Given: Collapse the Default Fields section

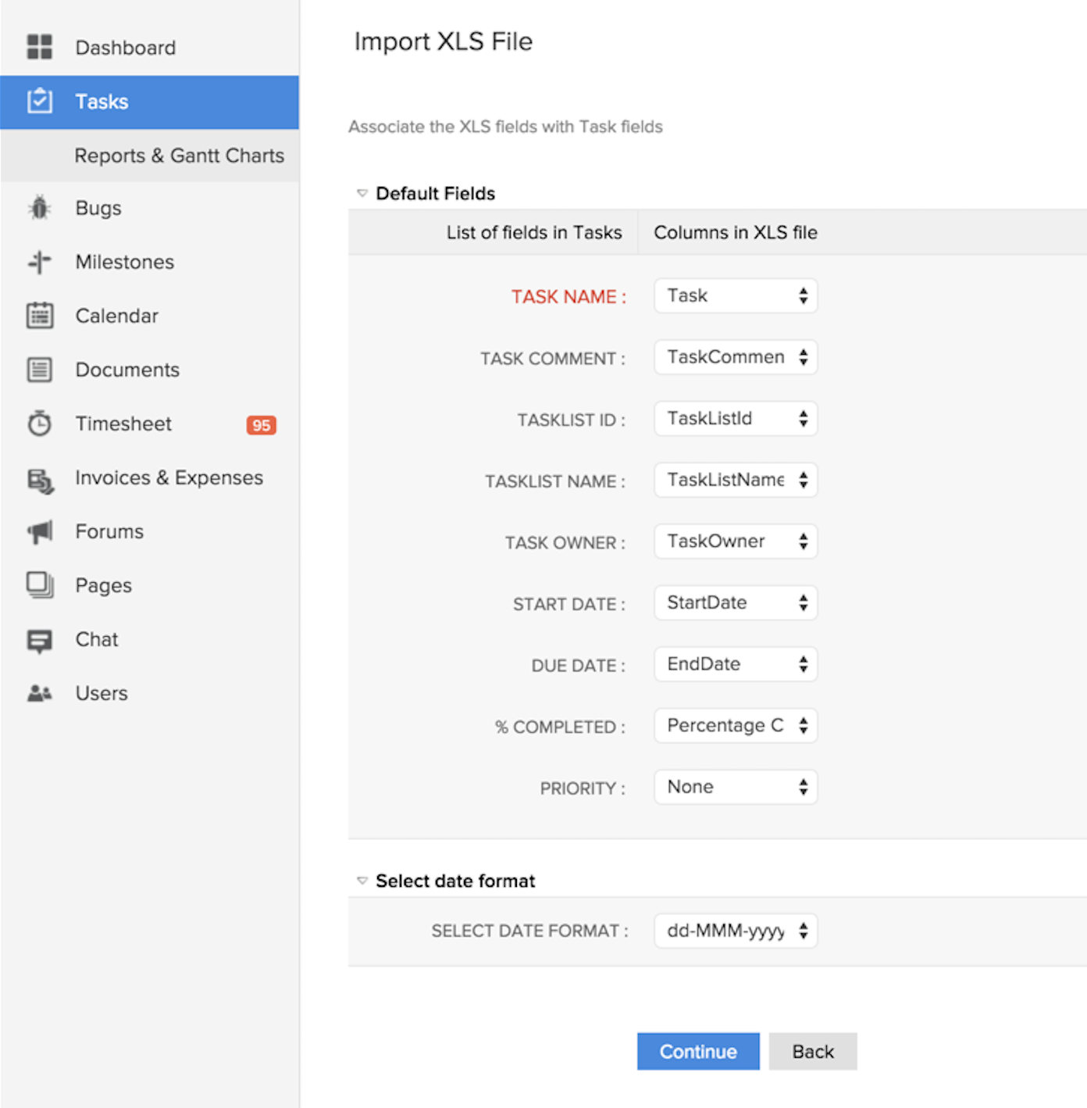Looking at the screenshot, I should click(362, 193).
